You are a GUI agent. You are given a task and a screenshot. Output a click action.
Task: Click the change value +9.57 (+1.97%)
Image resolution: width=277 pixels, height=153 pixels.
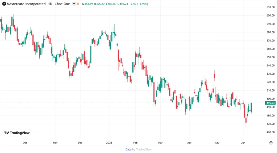(x=139, y=4)
